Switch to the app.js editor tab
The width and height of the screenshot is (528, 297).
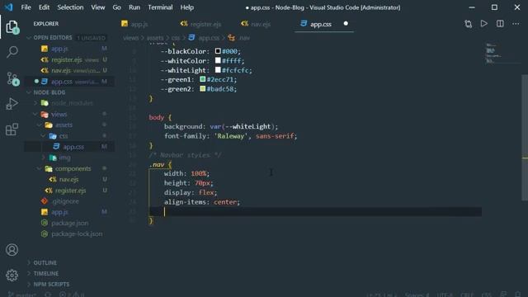(139, 24)
